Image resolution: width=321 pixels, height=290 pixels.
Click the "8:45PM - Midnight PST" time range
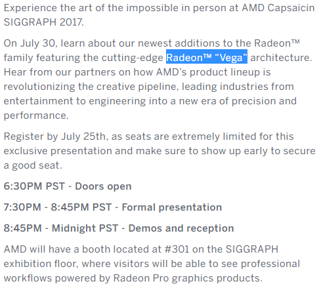(x=61, y=228)
